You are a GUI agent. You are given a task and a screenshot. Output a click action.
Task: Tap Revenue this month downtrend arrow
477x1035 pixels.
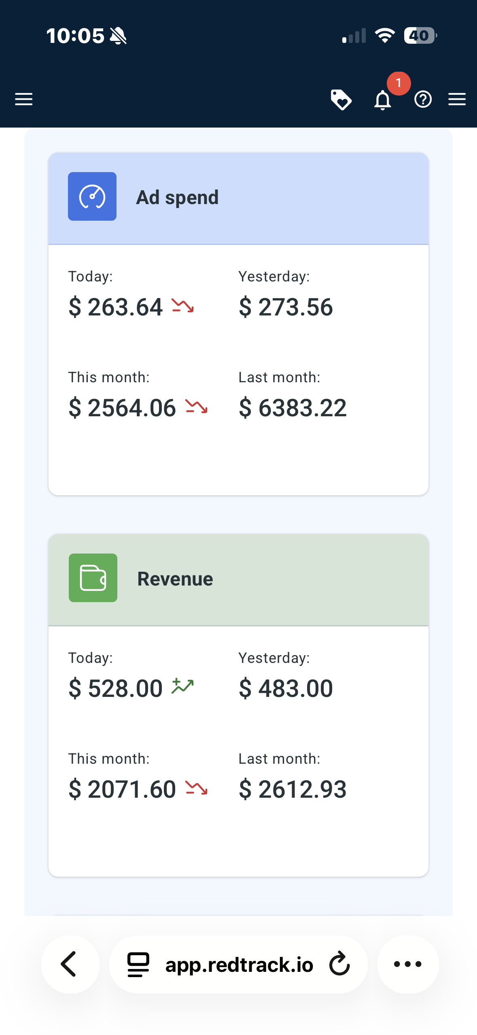(x=197, y=788)
